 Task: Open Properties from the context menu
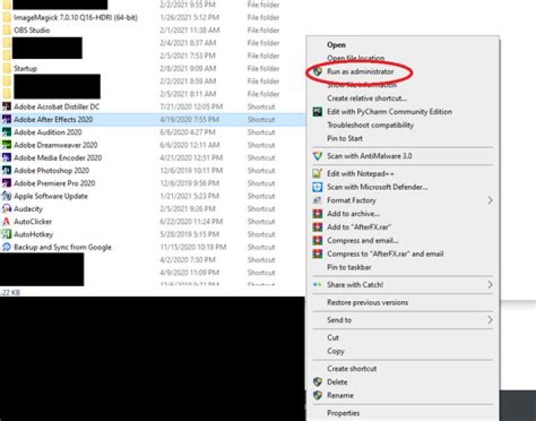tap(343, 413)
